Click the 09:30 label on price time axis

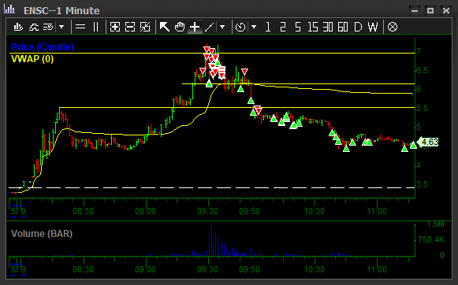[207, 211]
